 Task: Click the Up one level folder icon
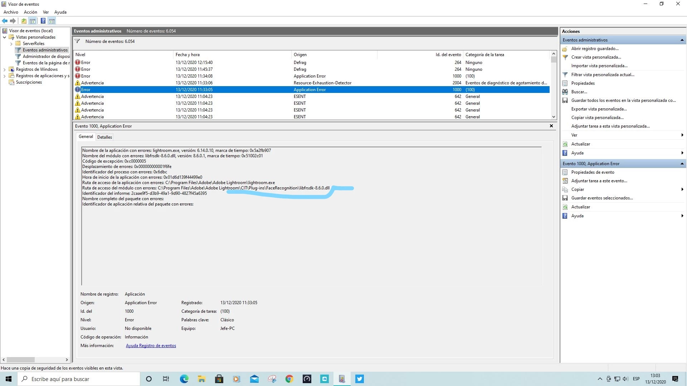pyautogui.click(x=24, y=21)
